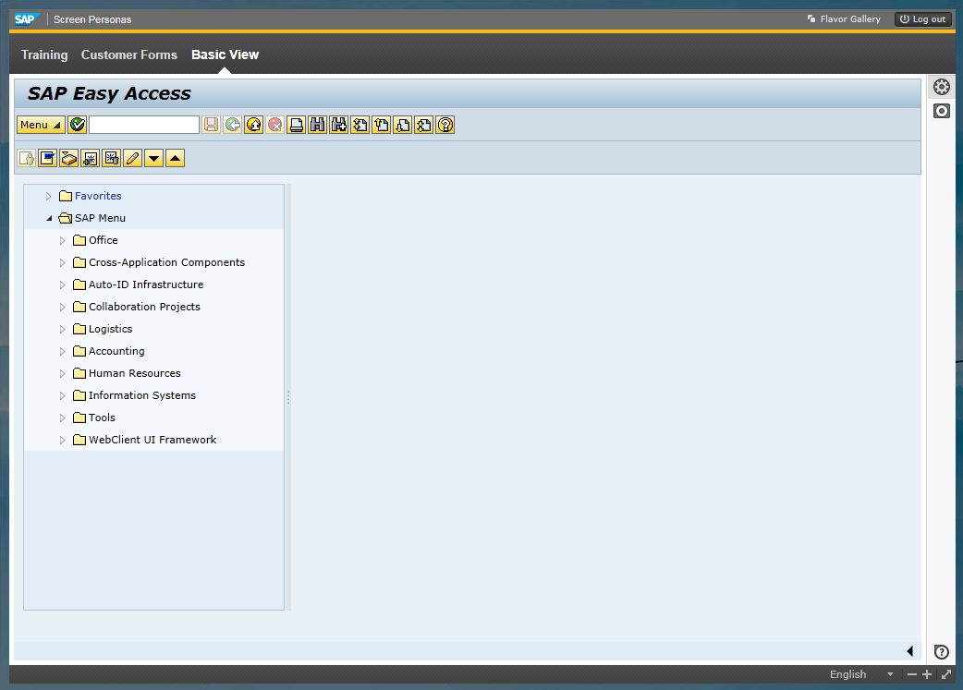963x690 pixels.
Task: Open the Flavor Gallery
Action: (x=844, y=19)
